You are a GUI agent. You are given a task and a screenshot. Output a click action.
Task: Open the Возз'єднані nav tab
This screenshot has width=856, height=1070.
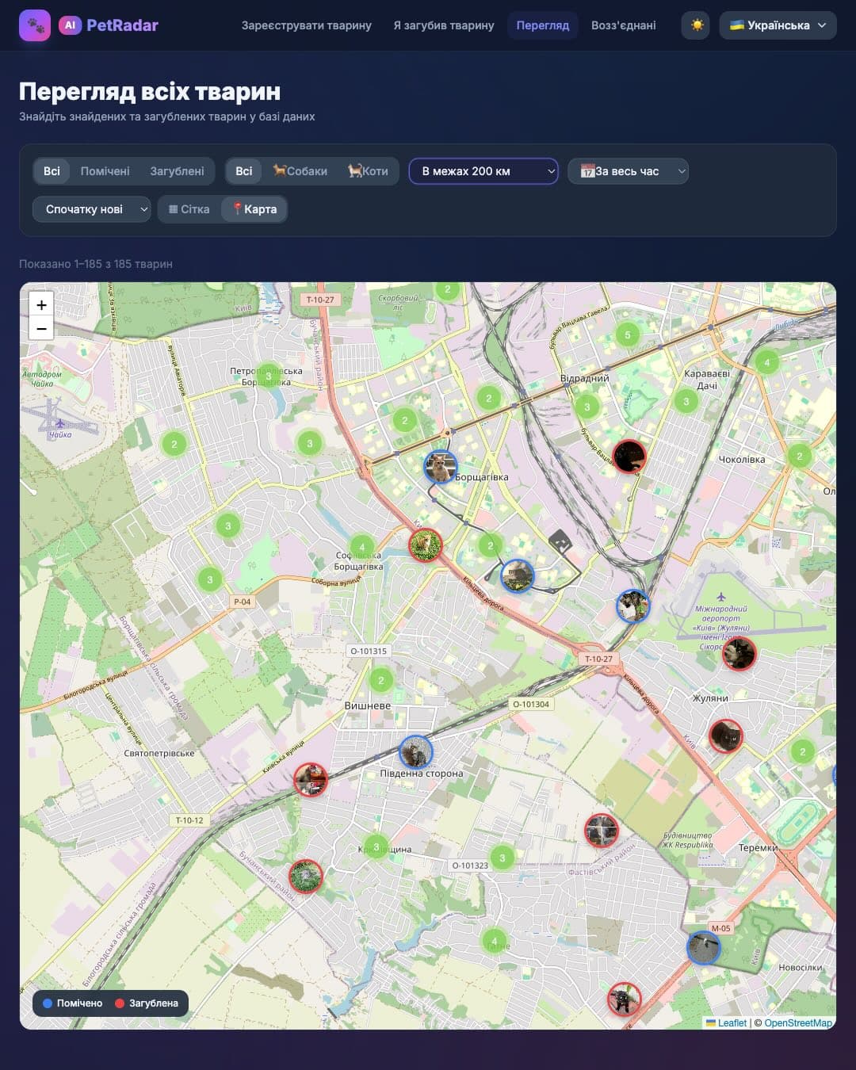click(x=623, y=25)
